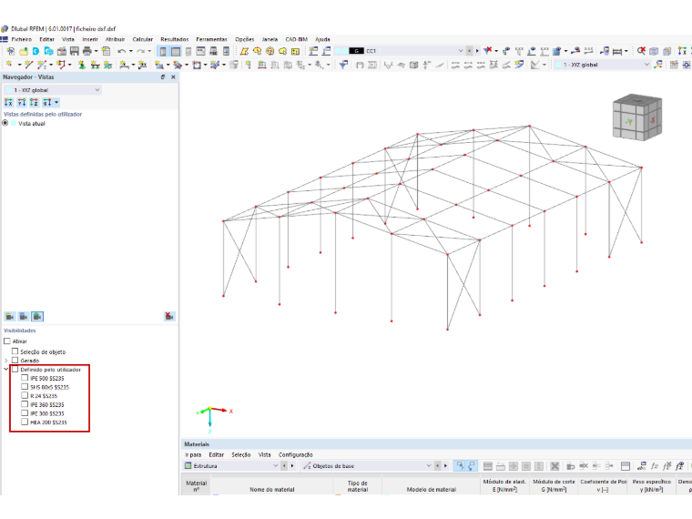Open file folder icon in toolbar
The width and height of the screenshot is (692, 519).
[24, 51]
